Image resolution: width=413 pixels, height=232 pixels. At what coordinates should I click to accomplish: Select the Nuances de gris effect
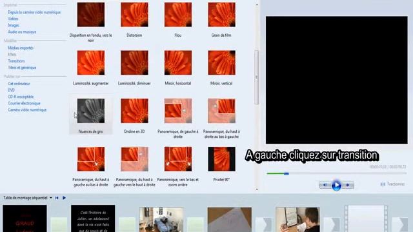coord(90,111)
